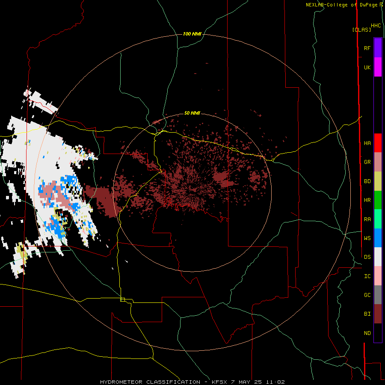Click the [CLAS] legend header
Image resolution: width=385 pixels, height=385 pixels.
[361, 30]
